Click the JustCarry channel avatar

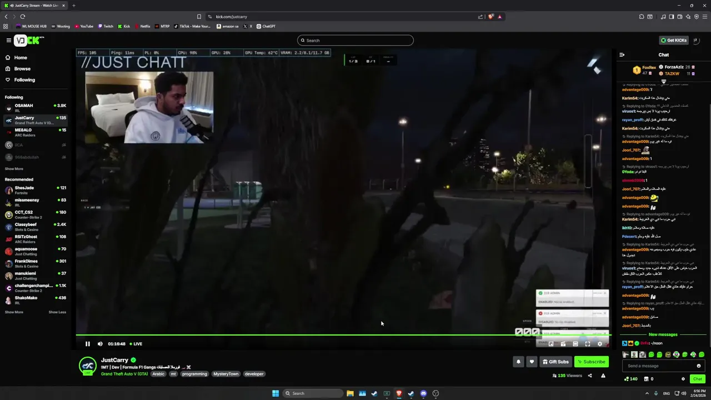87,366
